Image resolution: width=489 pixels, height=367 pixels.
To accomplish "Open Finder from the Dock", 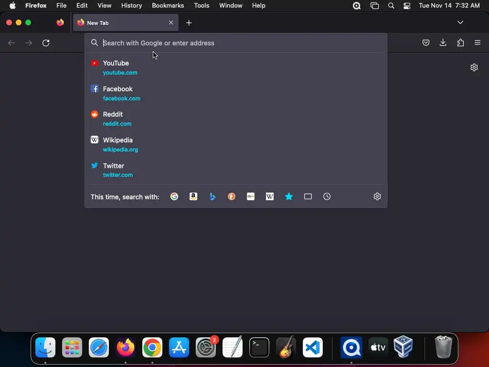I will [45, 347].
